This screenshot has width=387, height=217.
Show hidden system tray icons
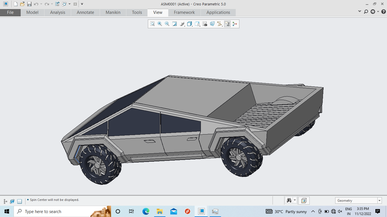(313, 211)
